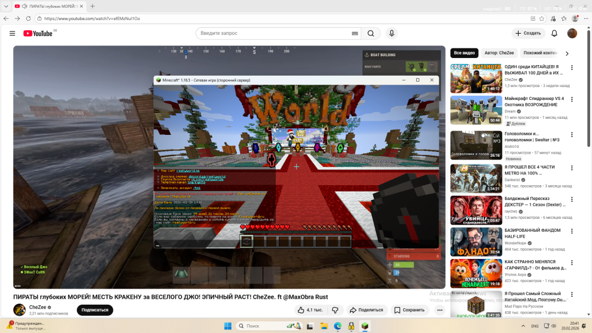Open a new browser tab

coord(92,6)
